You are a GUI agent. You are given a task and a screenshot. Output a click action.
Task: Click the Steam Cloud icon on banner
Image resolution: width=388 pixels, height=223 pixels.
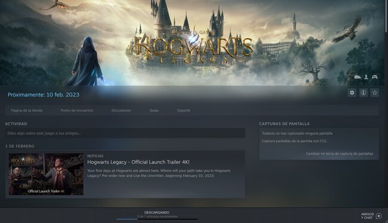358,77
